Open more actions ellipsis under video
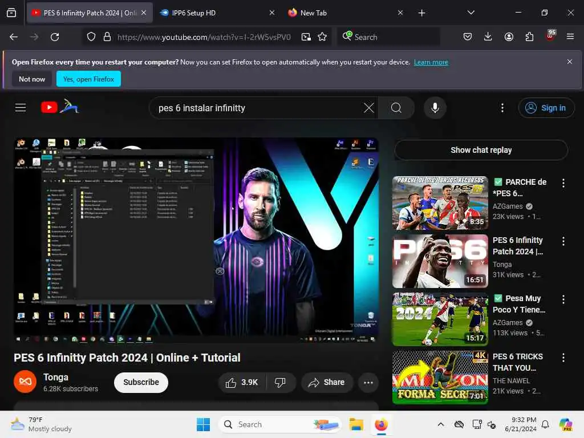The width and height of the screenshot is (584, 438). [x=368, y=383]
